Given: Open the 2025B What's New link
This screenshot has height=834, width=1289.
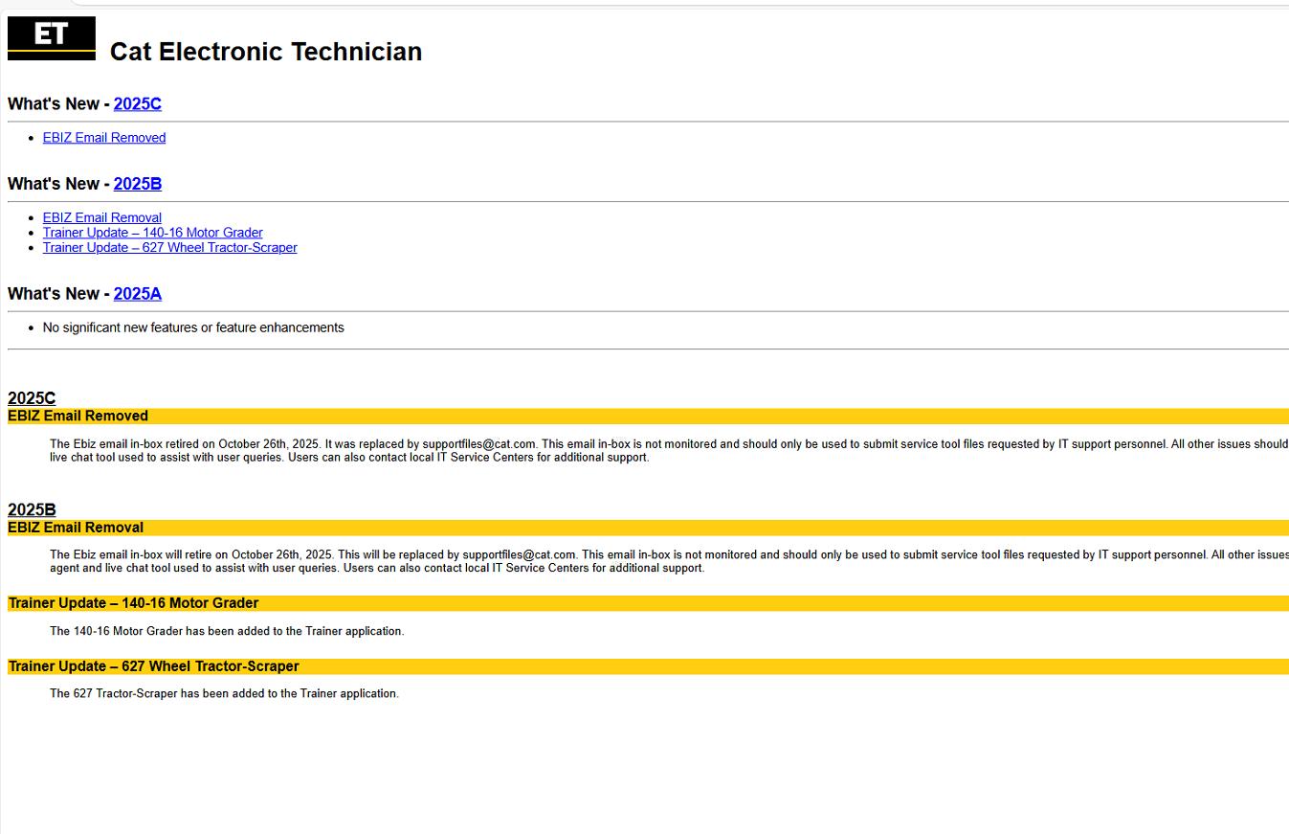Looking at the screenshot, I should pyautogui.click(x=137, y=183).
